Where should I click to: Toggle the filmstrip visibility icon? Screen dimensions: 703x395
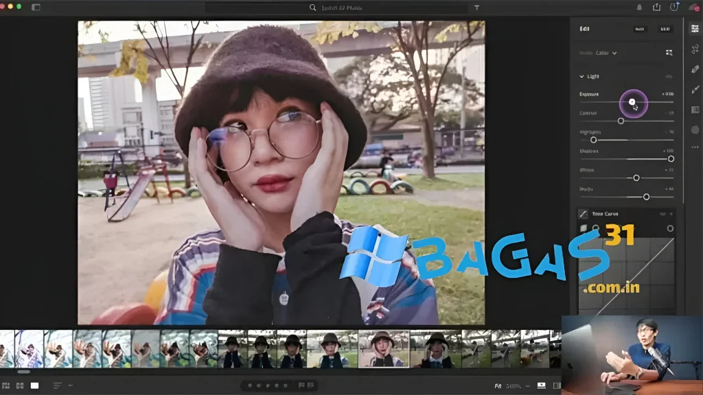pos(541,385)
